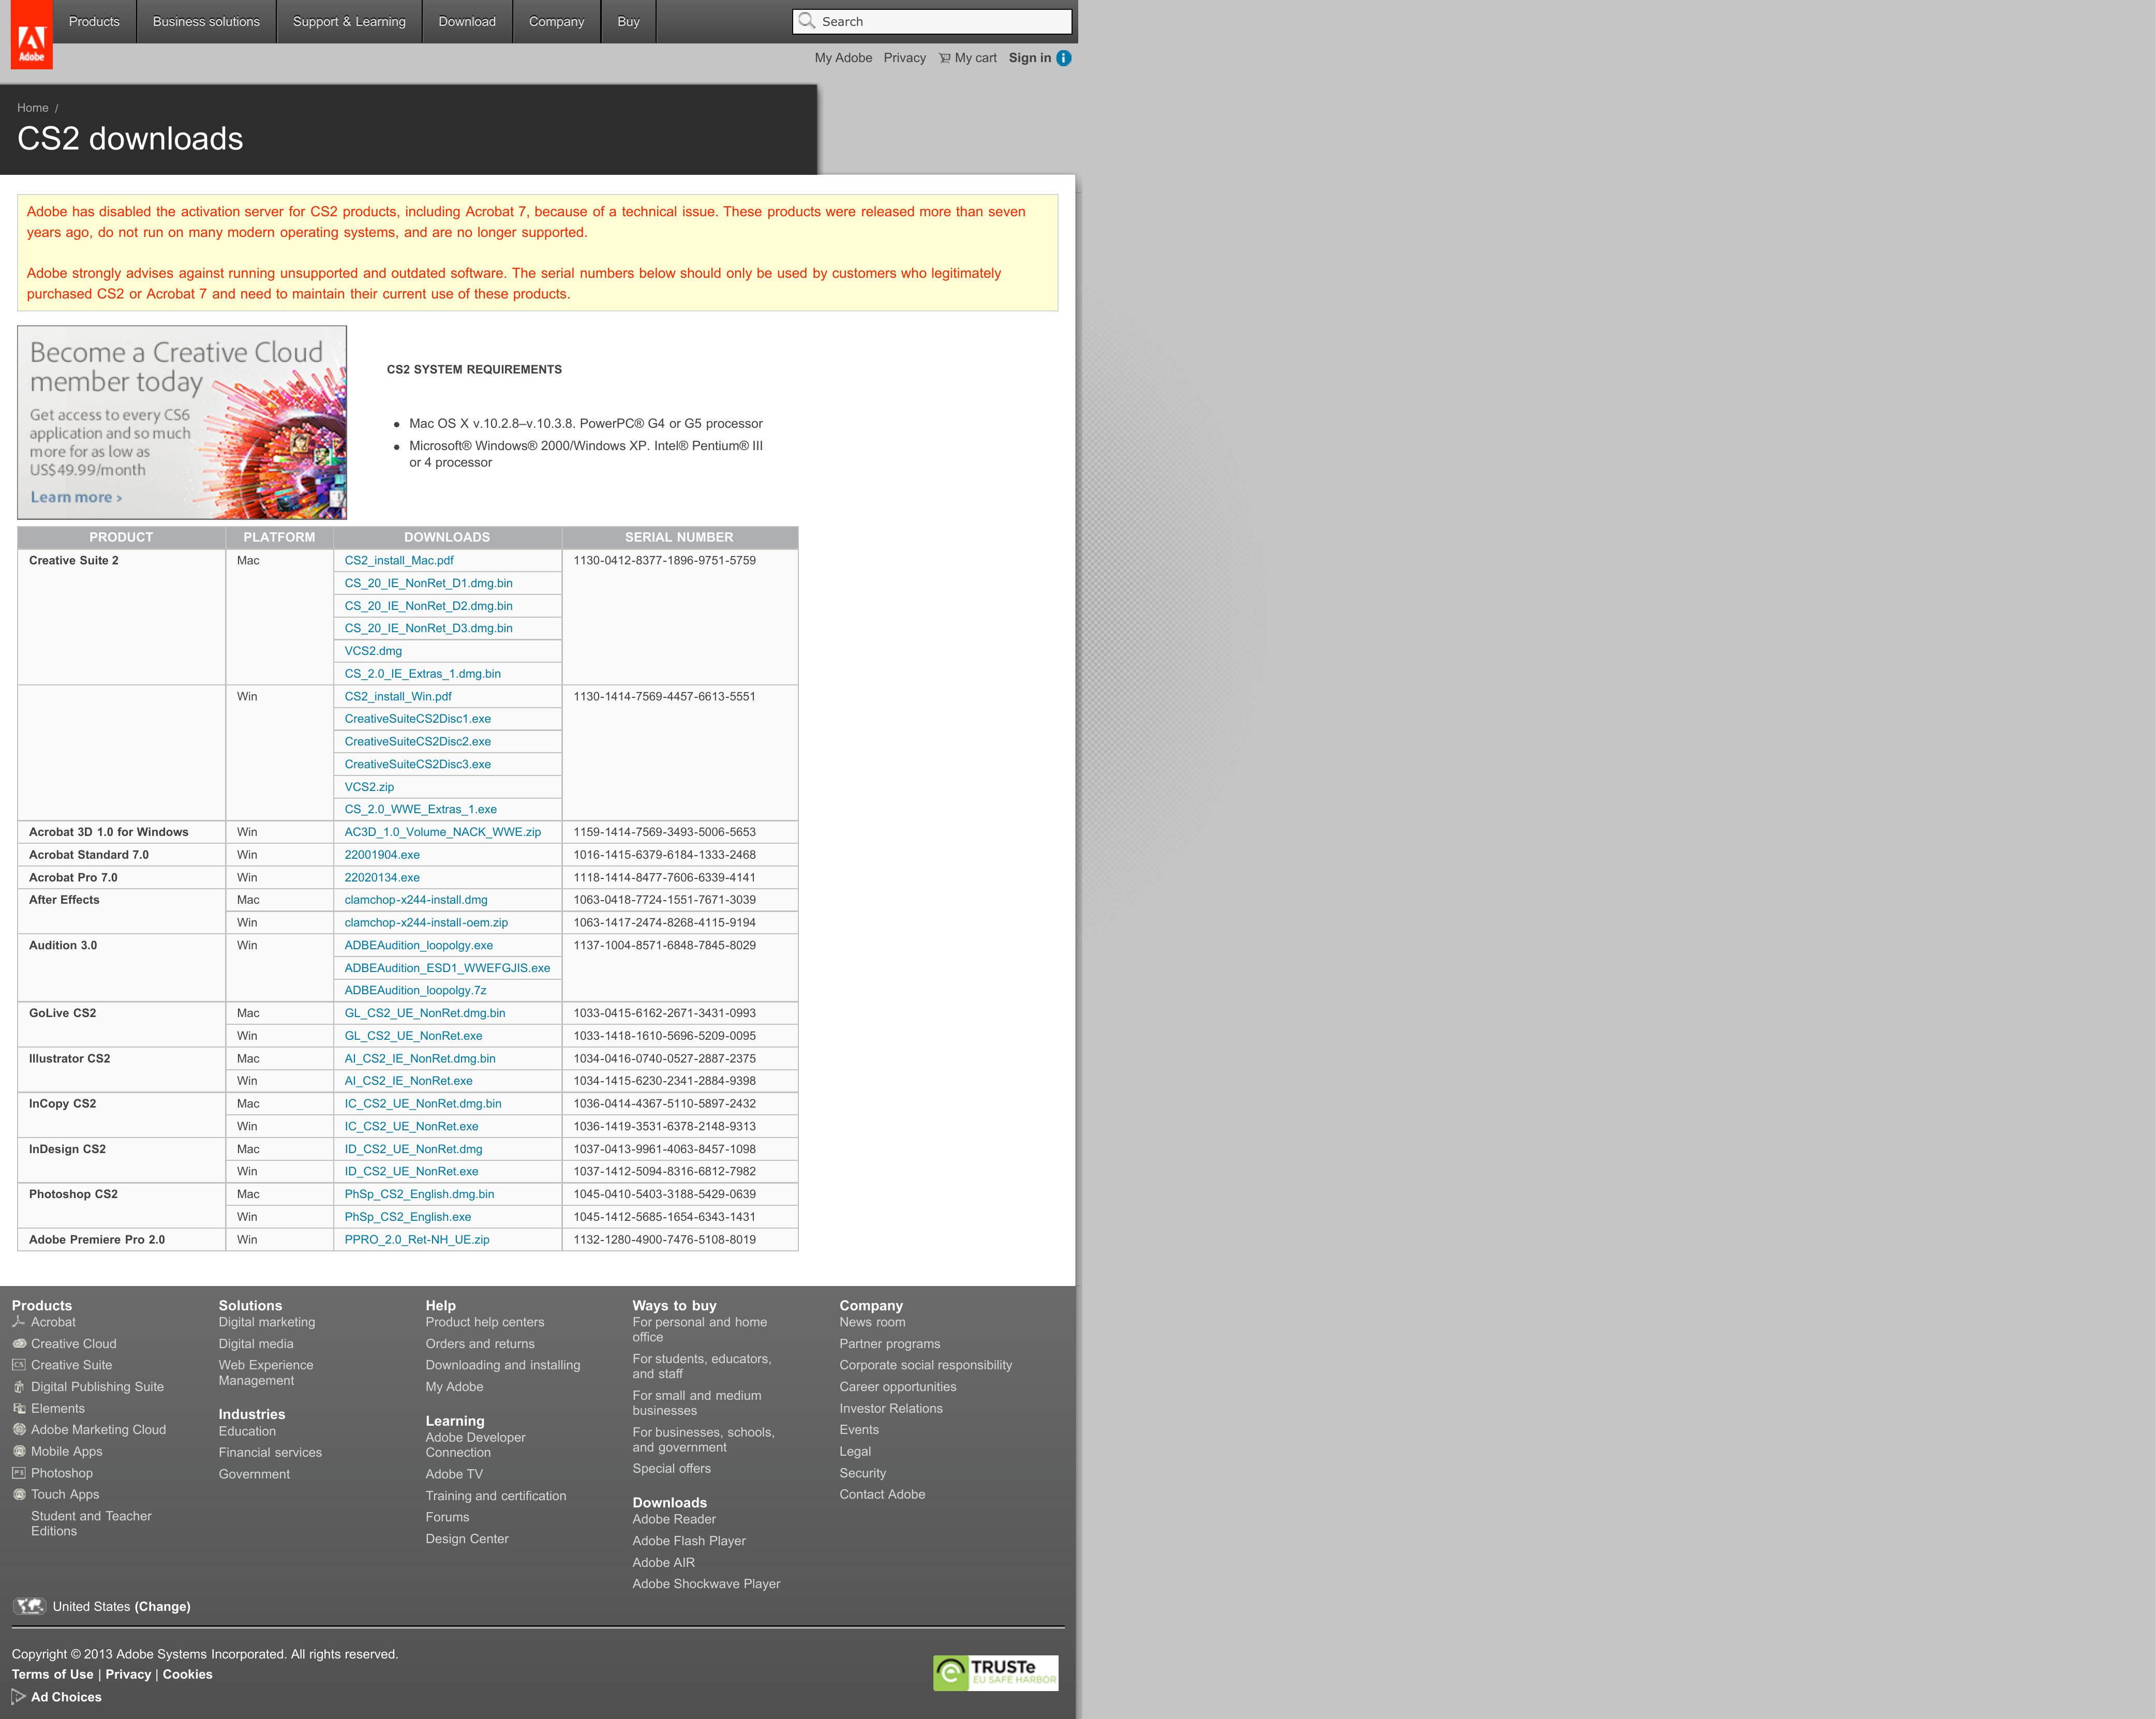Open the CS2_install_Mac.pdf link
Screen dimensions: 2156x1719
[x=399, y=560]
